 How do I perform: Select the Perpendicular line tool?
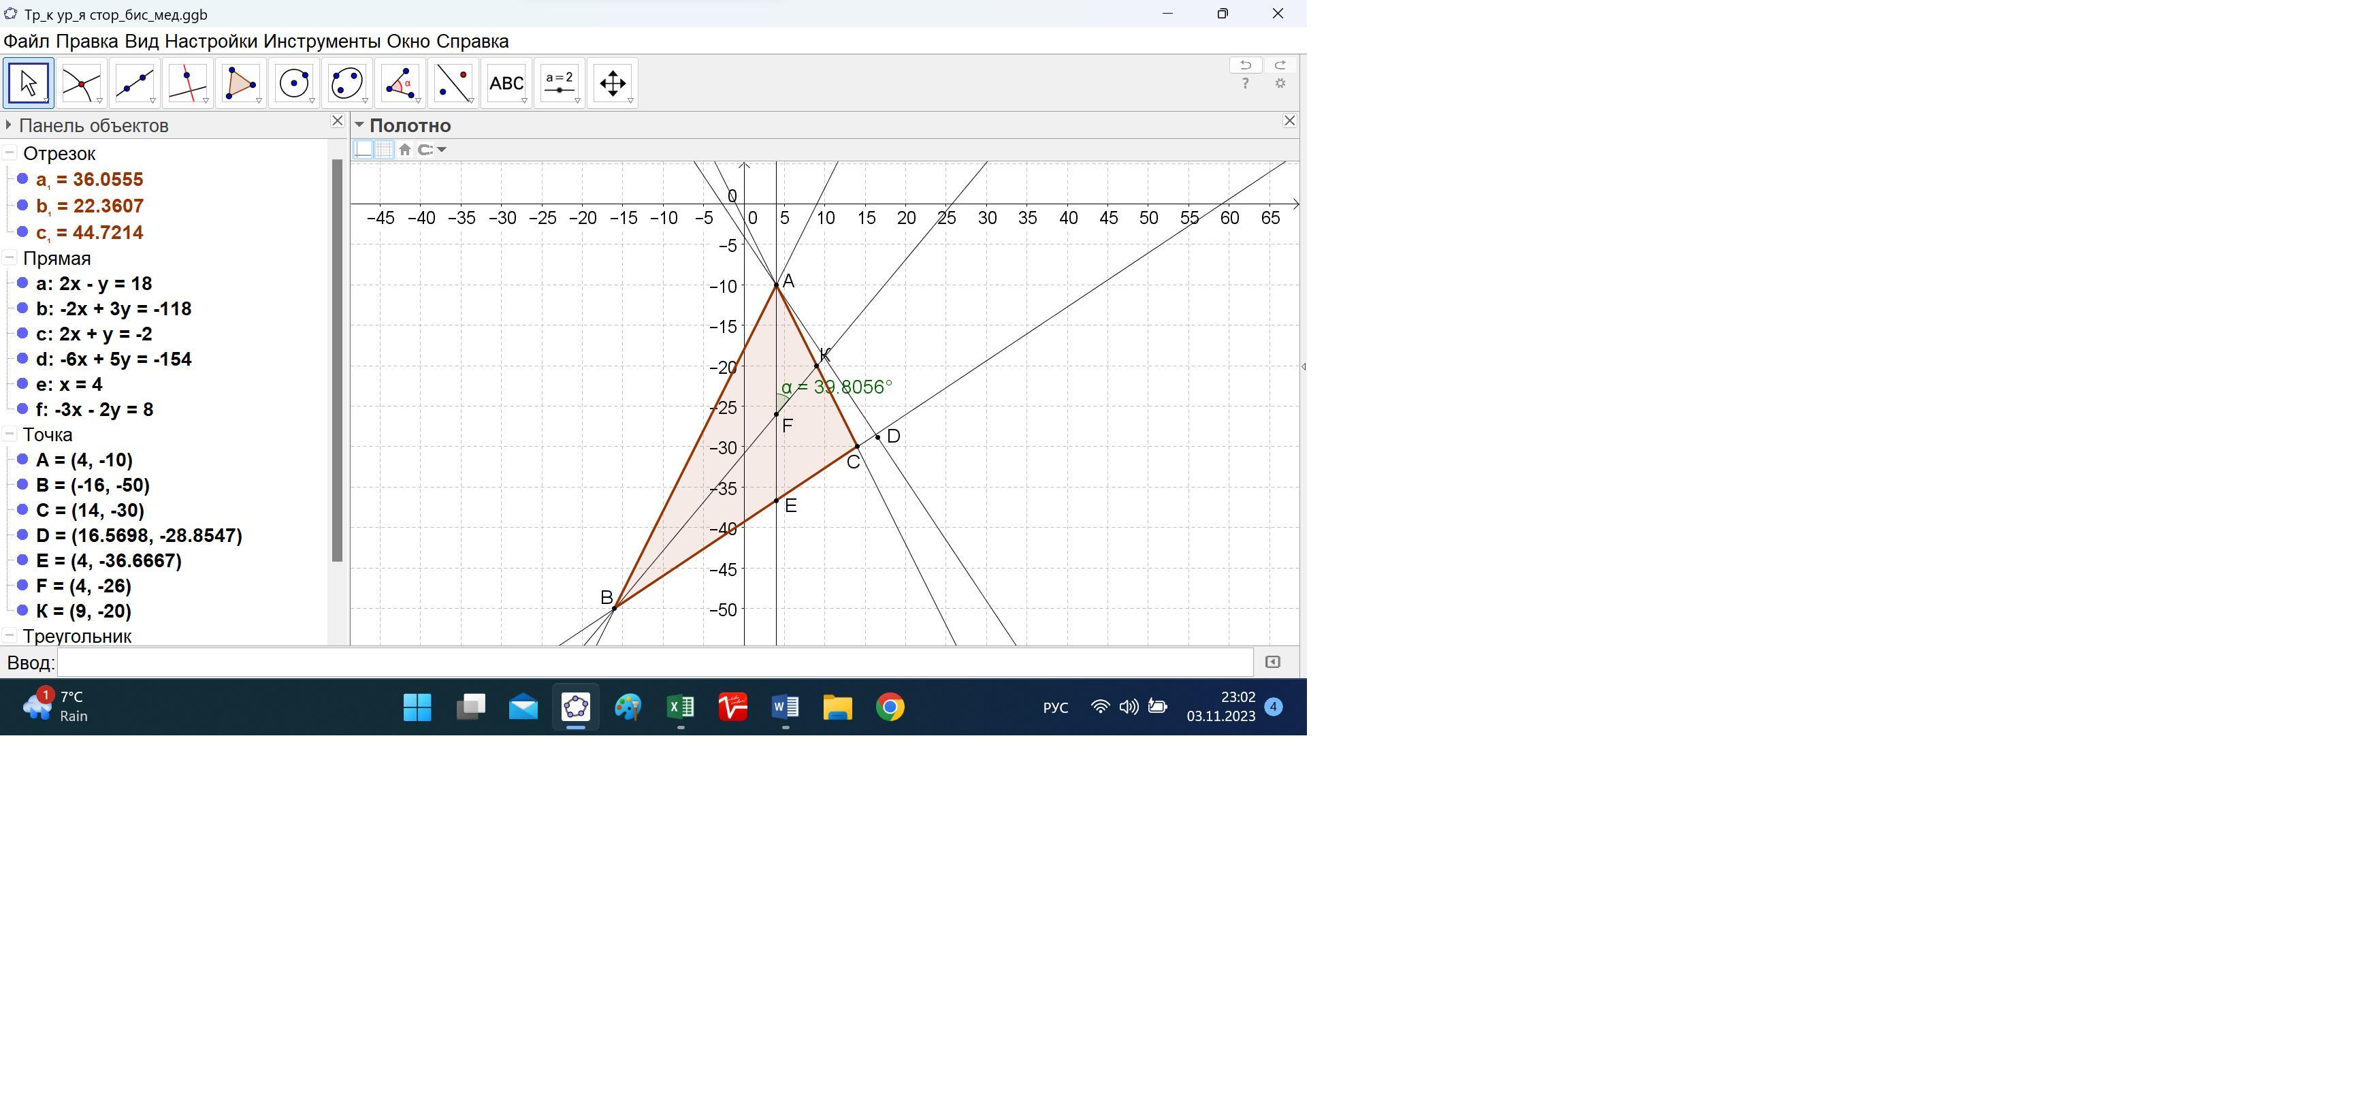187,83
